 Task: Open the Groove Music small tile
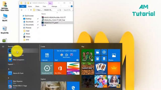104,52
